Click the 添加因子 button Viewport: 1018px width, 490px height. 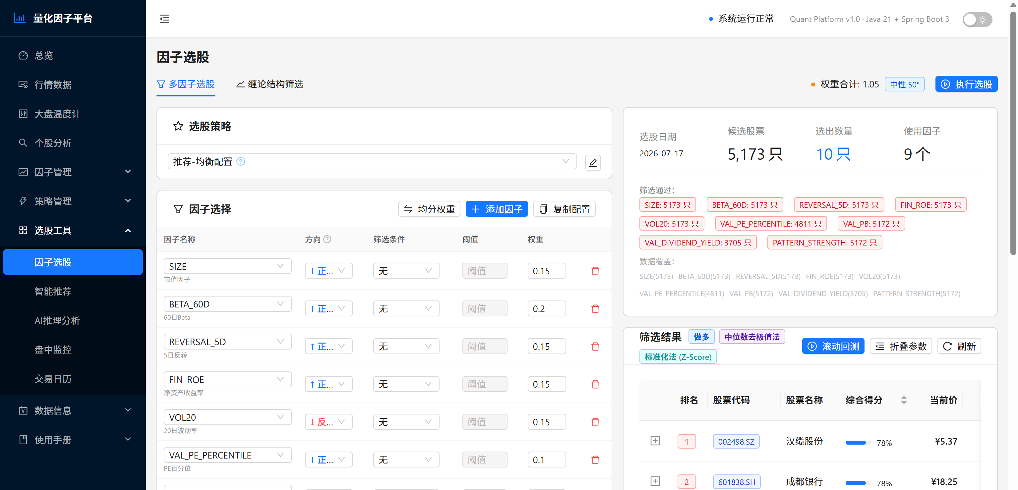pyautogui.click(x=496, y=209)
